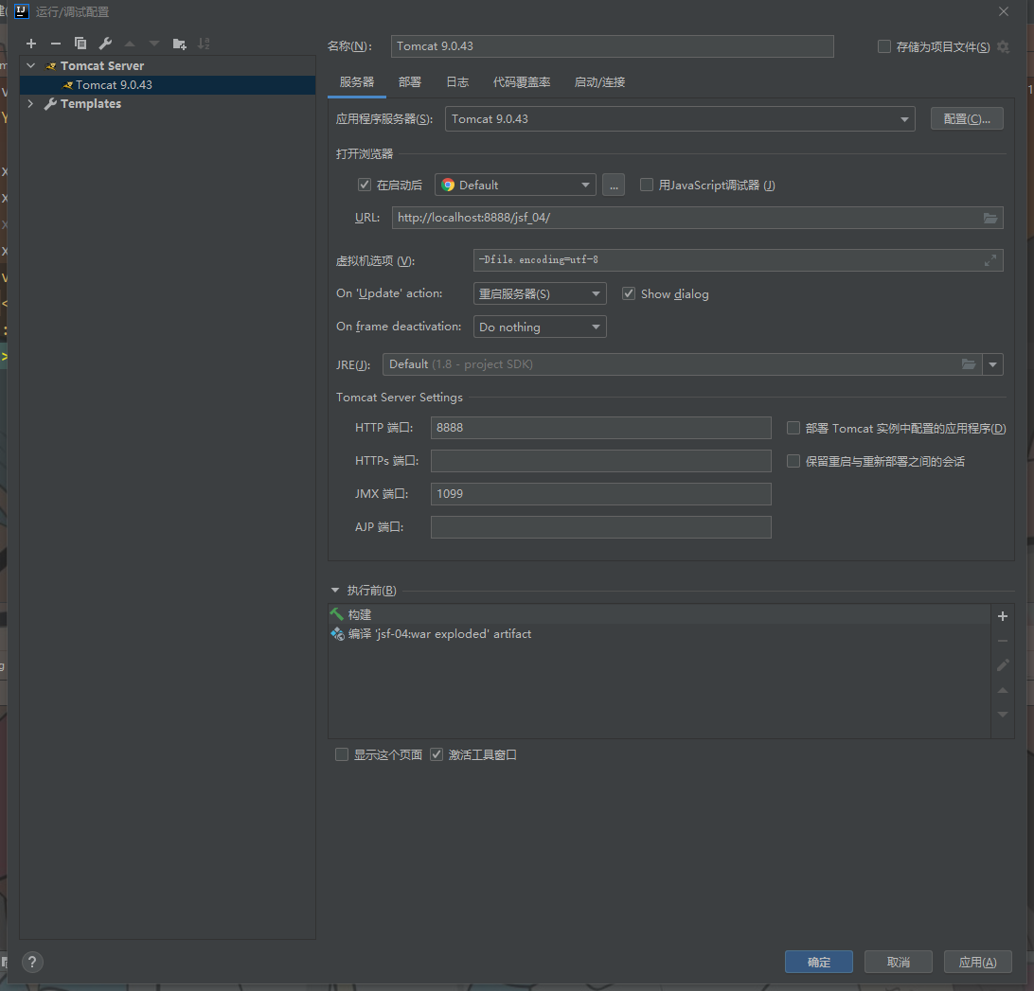Enable JavaScript debugger checkbox
The height and width of the screenshot is (991, 1034).
[646, 185]
